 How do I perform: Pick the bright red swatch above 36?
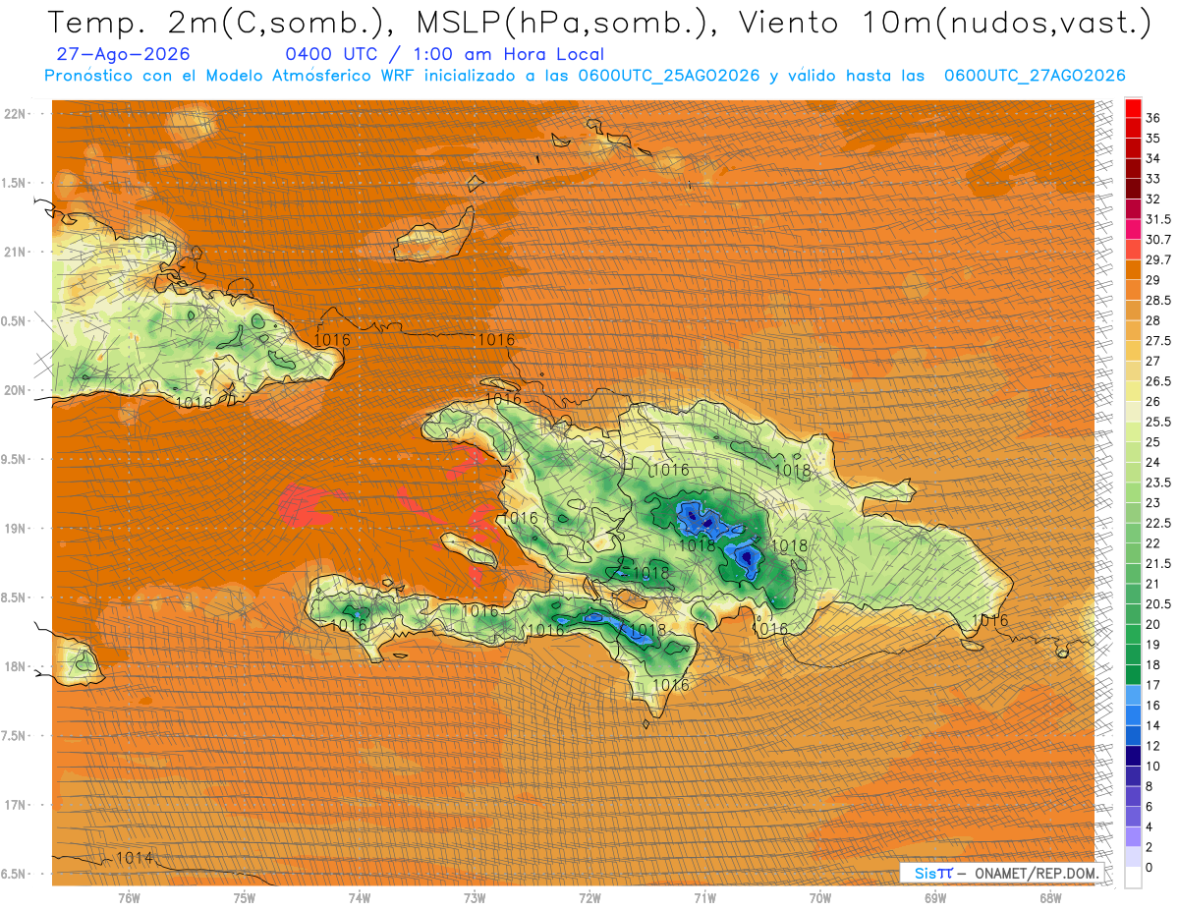(x=1133, y=108)
